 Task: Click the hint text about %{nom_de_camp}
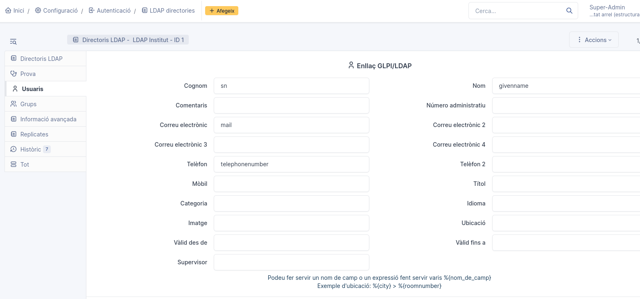(379, 278)
